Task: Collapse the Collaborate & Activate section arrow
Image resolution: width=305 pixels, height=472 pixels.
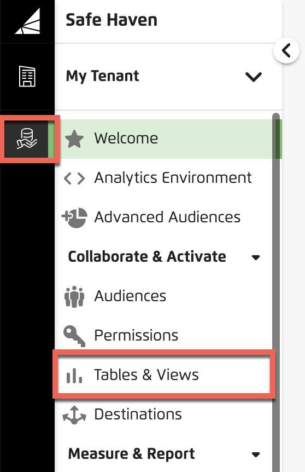Action: (256, 257)
